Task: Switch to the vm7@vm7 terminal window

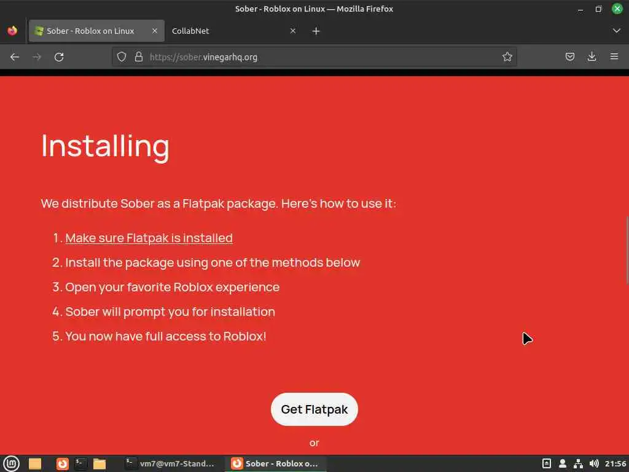Action: click(170, 463)
